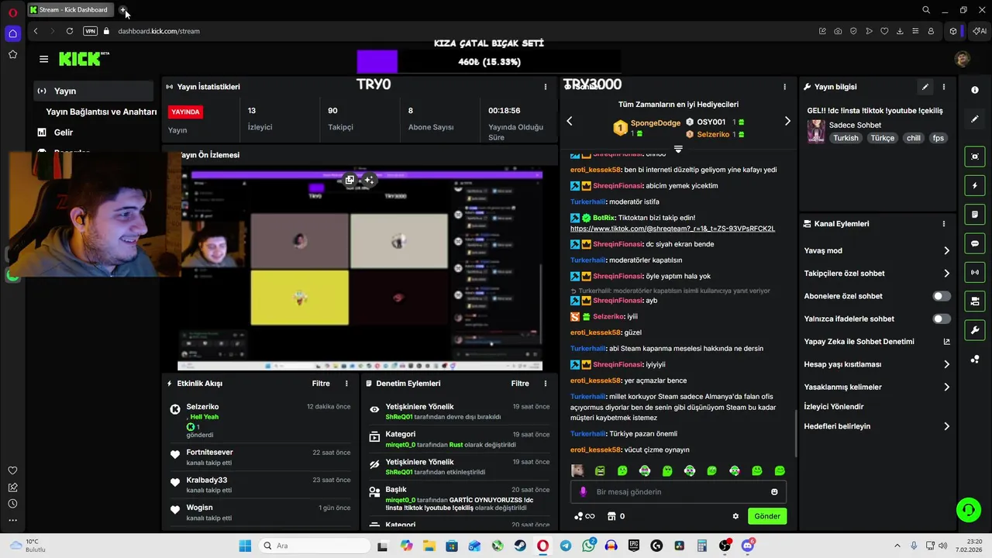
Task: Click the green support headset button
Action: coord(969,509)
